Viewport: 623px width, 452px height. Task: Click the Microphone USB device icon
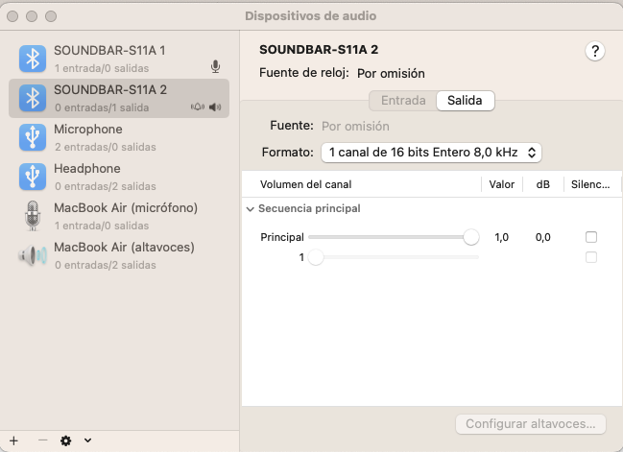[x=33, y=137]
